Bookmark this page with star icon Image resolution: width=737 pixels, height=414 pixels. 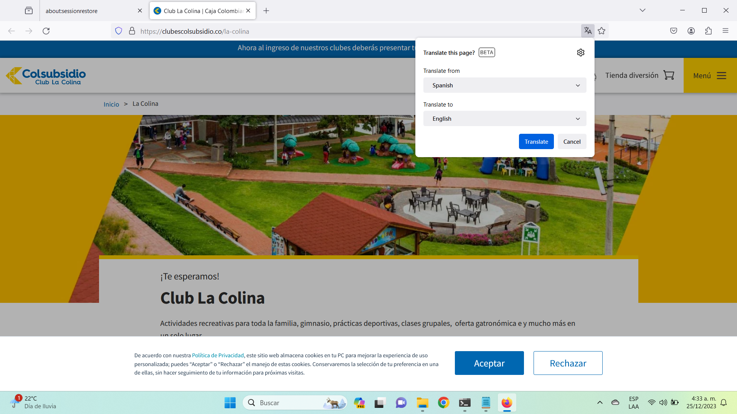pos(601,31)
